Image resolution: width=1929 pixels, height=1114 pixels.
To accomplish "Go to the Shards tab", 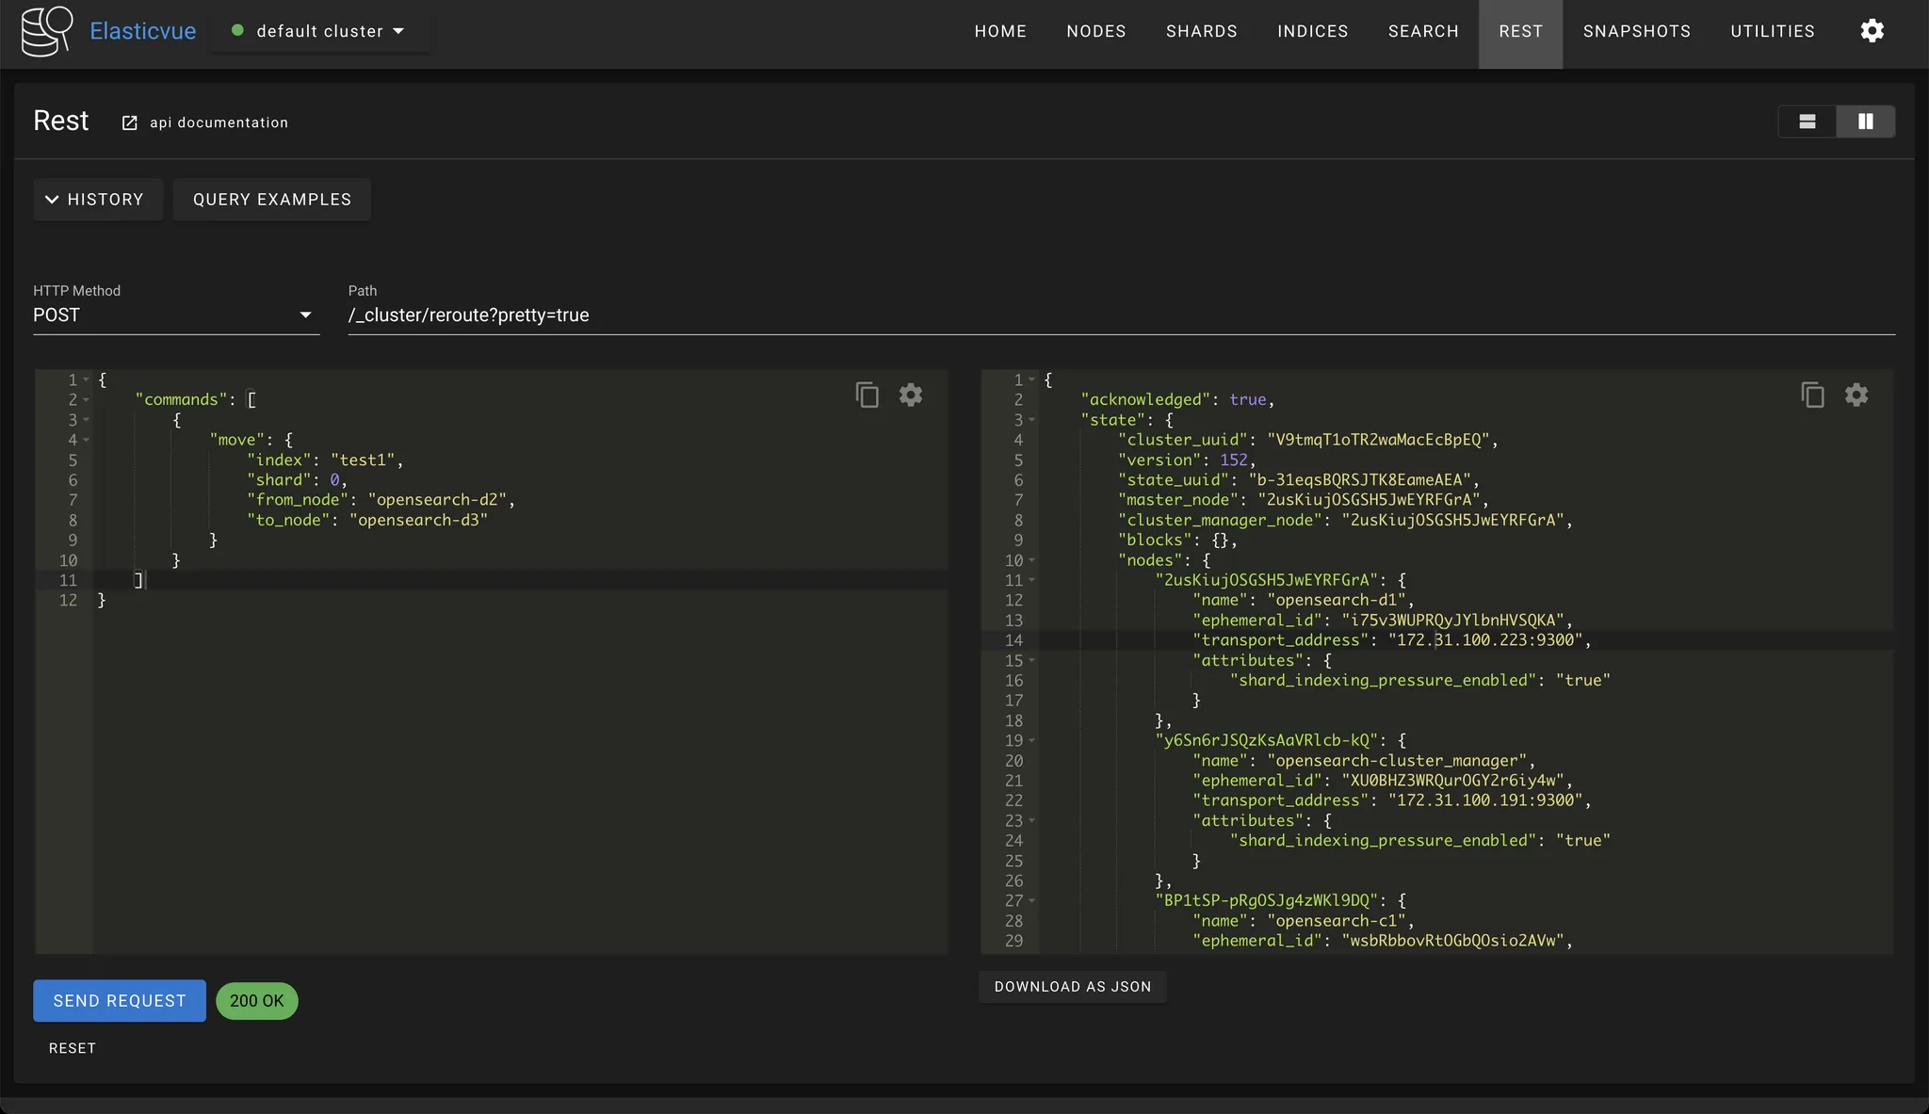I will (x=1201, y=31).
